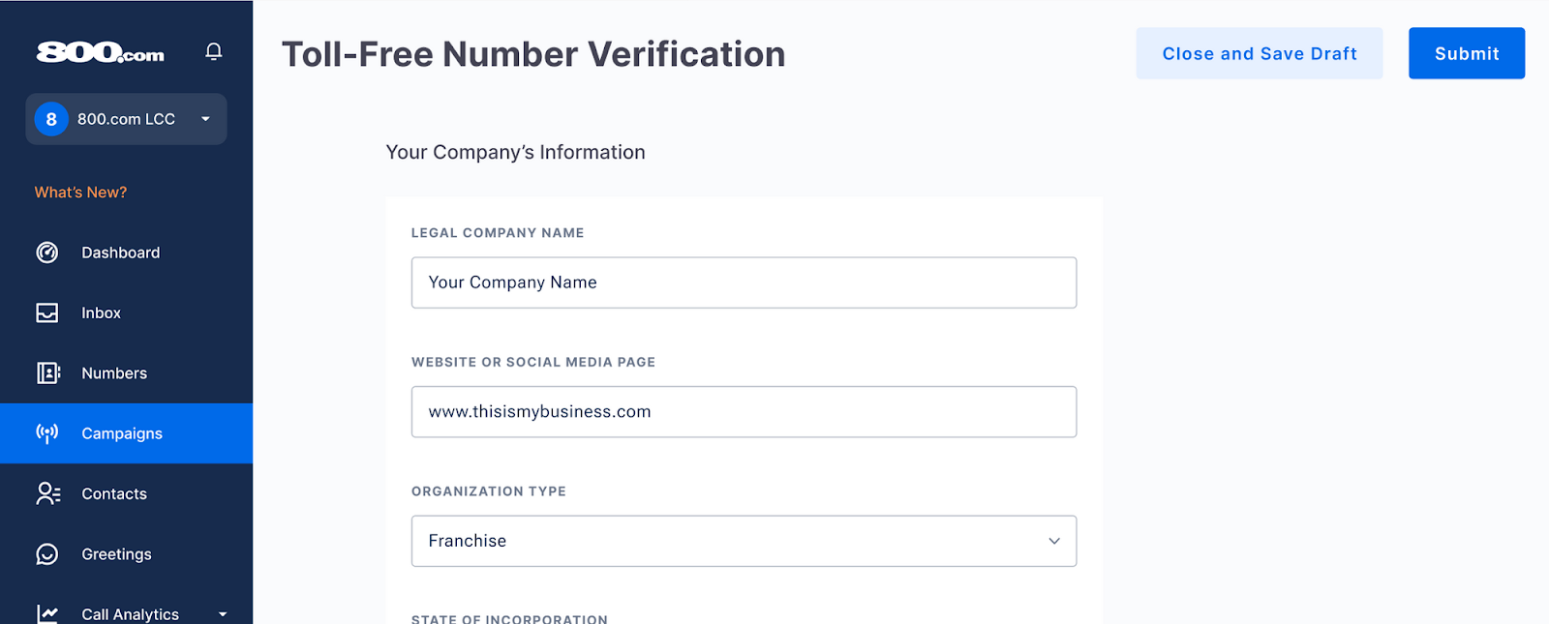Click the Legal Company Name field

(x=744, y=282)
